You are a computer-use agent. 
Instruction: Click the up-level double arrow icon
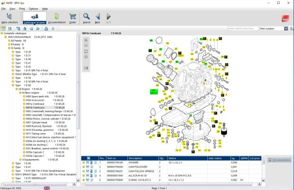point(24,29)
